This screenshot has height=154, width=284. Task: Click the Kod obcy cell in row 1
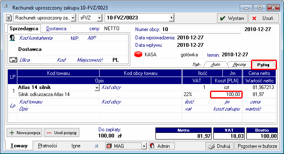(141, 87)
